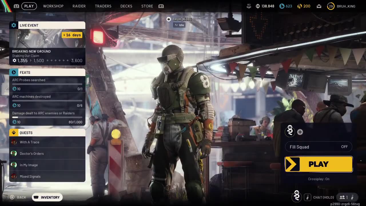Click the Idle status tag

pyautogui.click(x=179, y=25)
